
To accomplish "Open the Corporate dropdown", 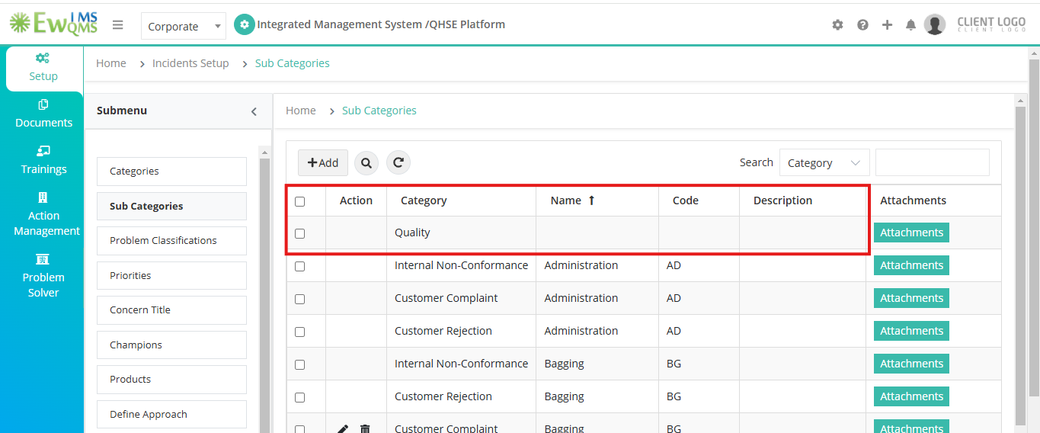I will click(x=183, y=26).
